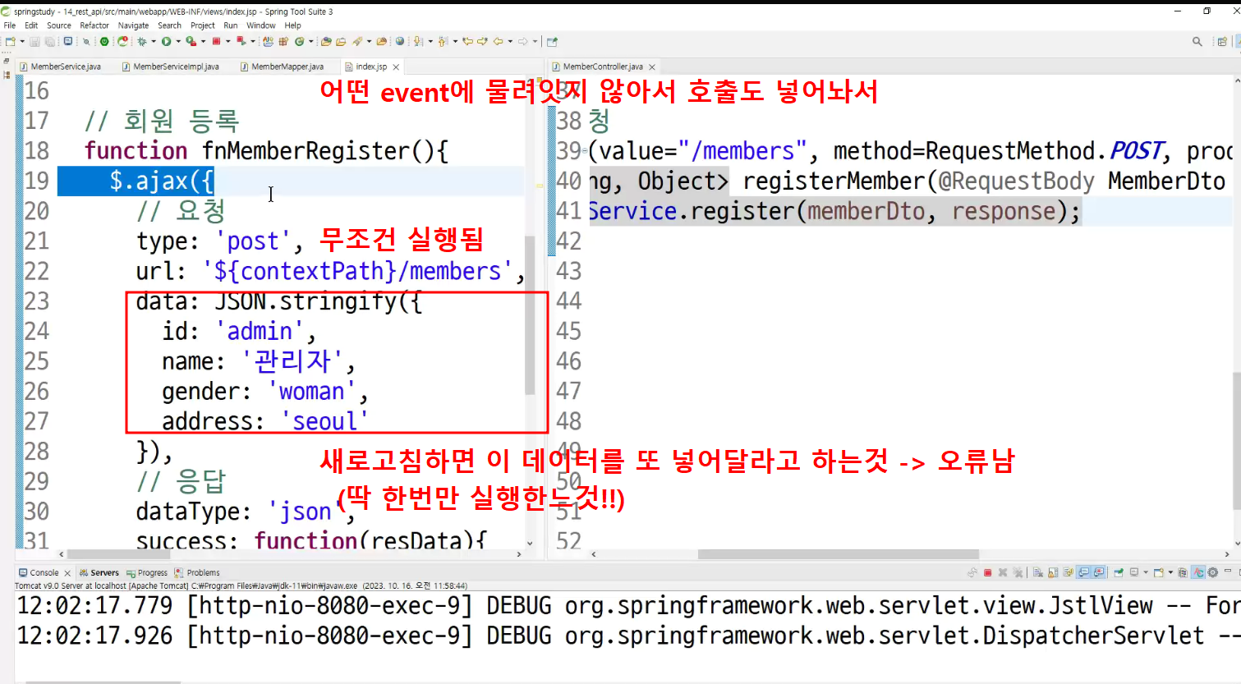Viewport: 1241px width, 684px height.
Task: Switch to the Servers view tab
Action: pyautogui.click(x=99, y=572)
